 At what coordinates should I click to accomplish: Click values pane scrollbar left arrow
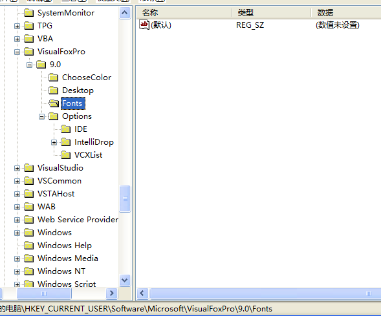point(142,293)
